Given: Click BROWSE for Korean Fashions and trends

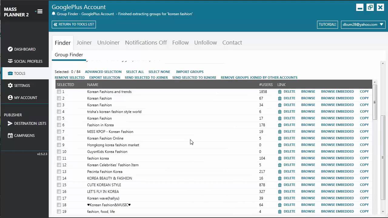Looking at the screenshot, I should click(x=308, y=91).
